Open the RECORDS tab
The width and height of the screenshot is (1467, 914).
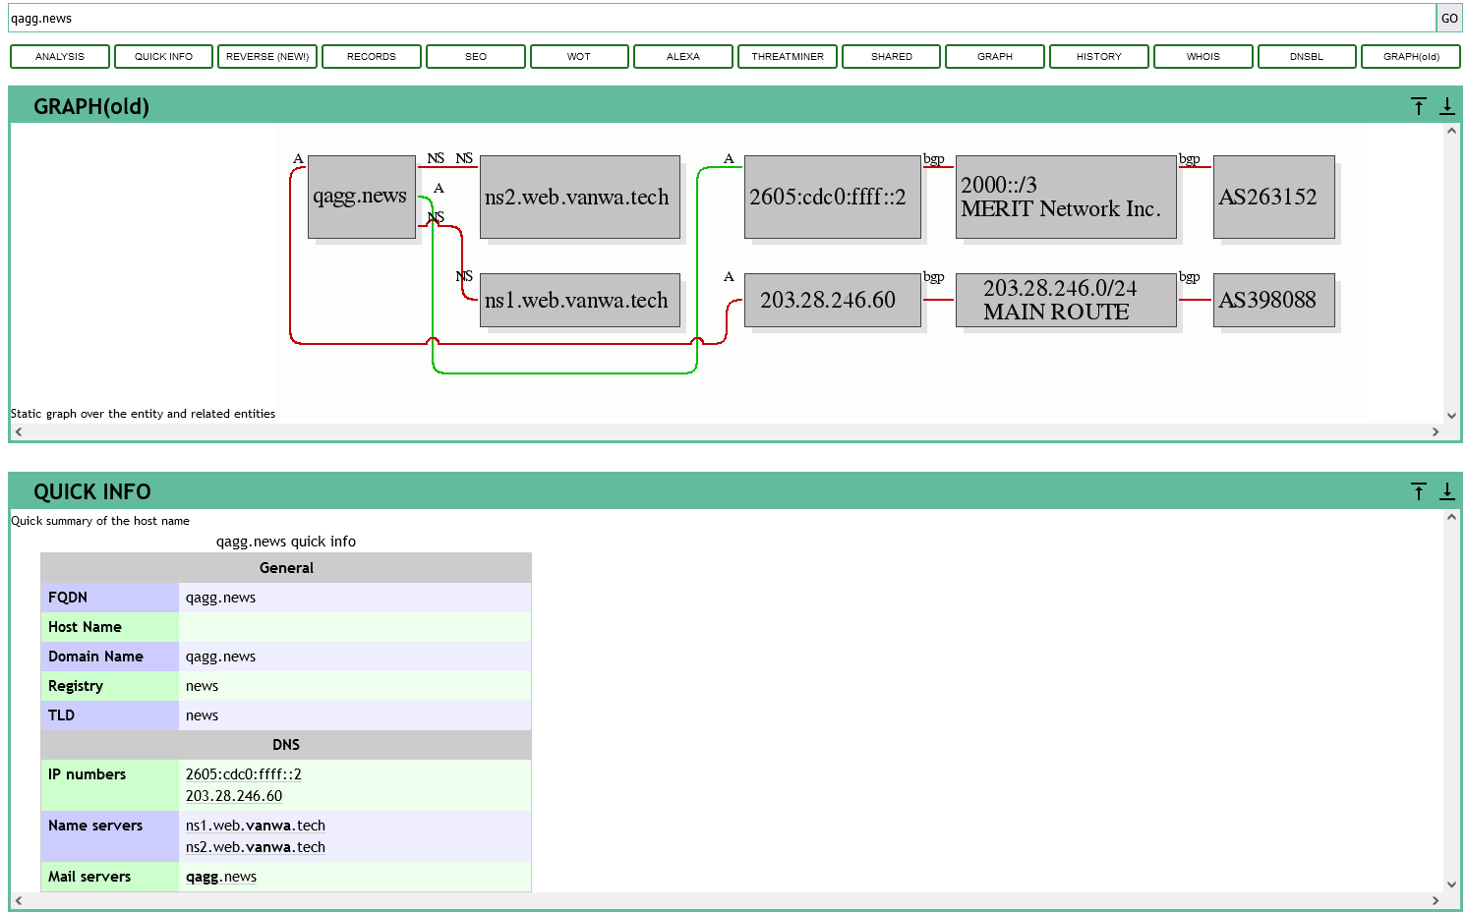click(372, 56)
